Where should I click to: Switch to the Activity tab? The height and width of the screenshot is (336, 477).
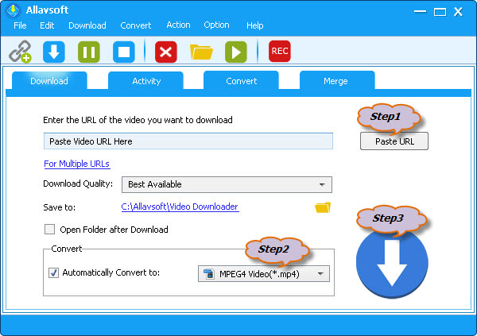coord(146,81)
